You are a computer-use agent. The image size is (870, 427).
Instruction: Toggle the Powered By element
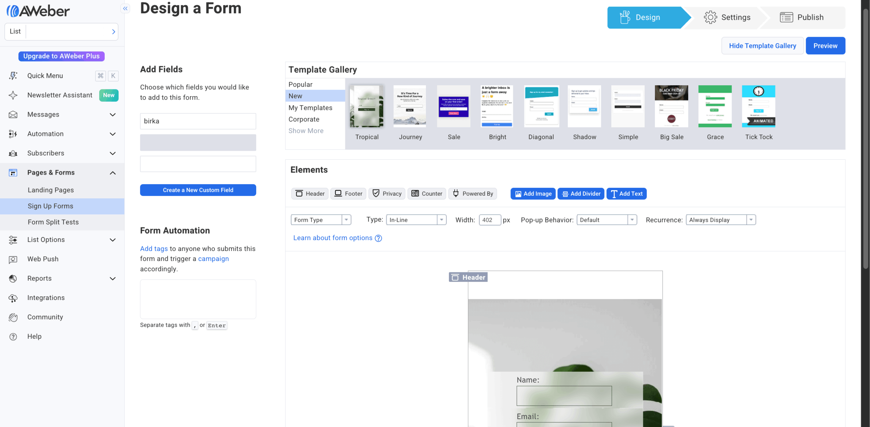[473, 194]
